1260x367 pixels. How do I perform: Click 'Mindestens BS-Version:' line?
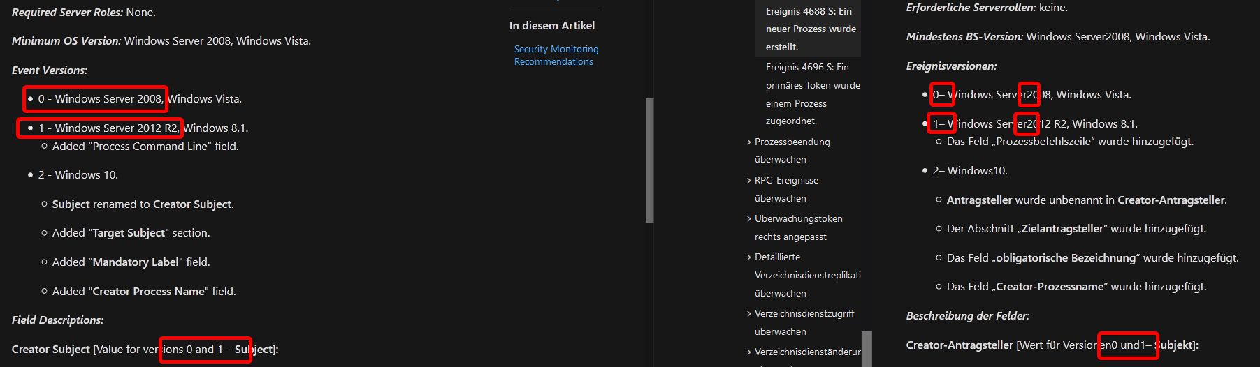(1058, 37)
